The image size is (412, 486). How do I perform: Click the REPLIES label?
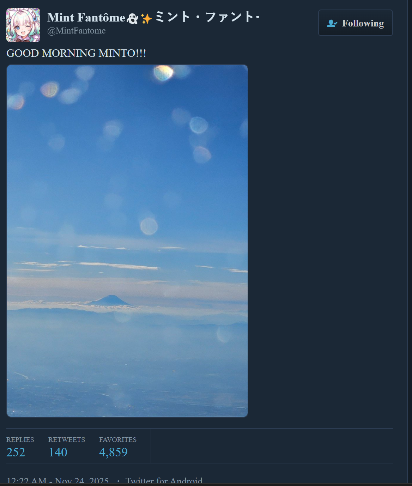pos(20,440)
